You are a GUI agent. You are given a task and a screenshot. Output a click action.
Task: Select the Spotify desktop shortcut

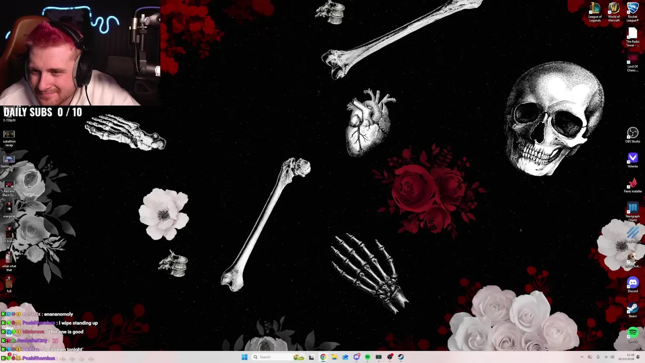pyautogui.click(x=632, y=335)
